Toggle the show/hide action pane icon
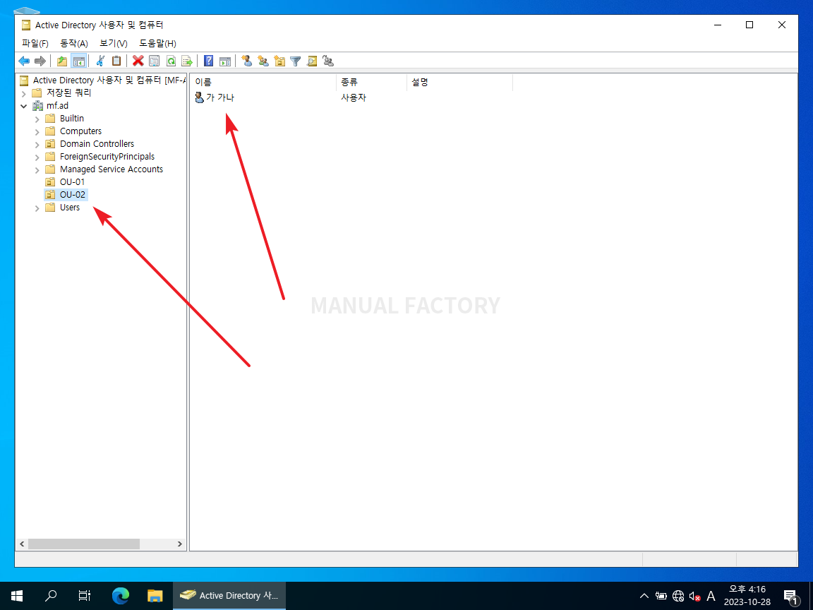The height and width of the screenshot is (610, 813). tap(225, 61)
